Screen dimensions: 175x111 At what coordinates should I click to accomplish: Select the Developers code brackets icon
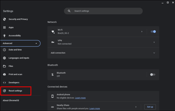click(4, 83)
